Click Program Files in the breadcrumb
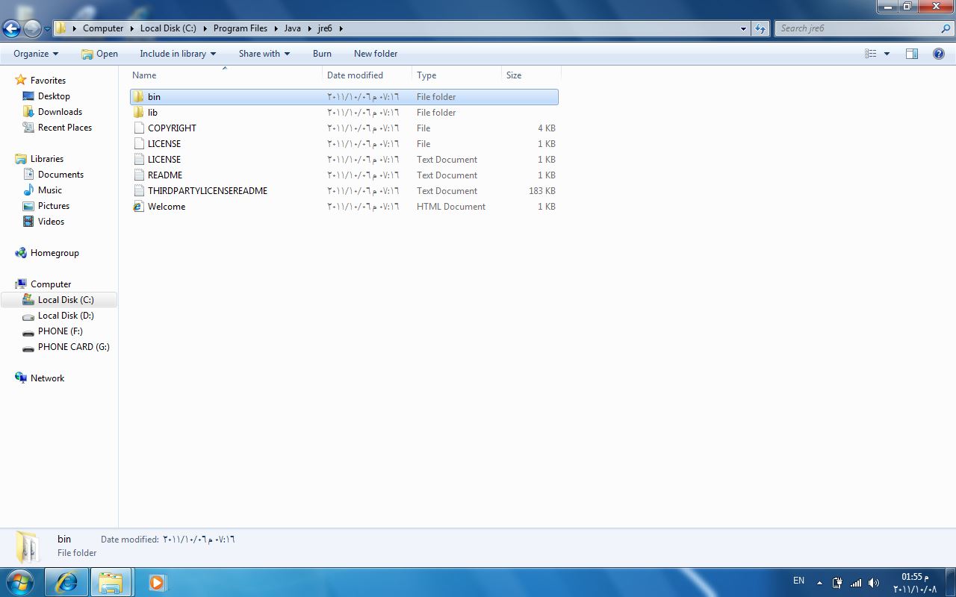The image size is (956, 597). [240, 28]
